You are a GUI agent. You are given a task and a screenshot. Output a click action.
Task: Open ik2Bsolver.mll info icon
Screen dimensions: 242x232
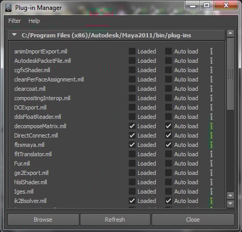tap(211, 201)
